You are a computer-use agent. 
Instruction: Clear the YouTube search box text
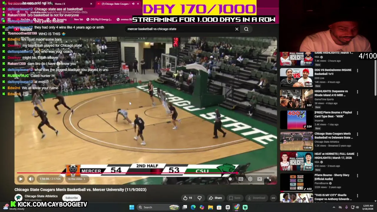237,29
